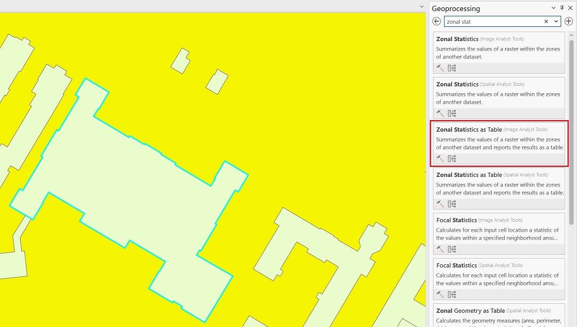Open Zonal Statistics (Image Analyst Tools)
Image resolution: width=577 pixels, height=327 pixels.
point(457,39)
